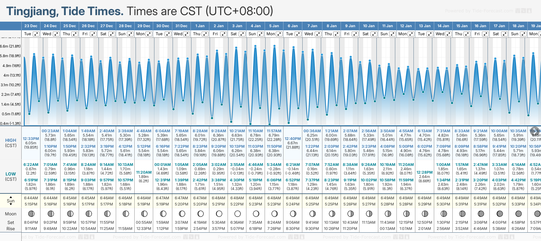Click the expand icon next to Thu 1 Jan
Screen dimensions: 541x241
(x=205, y=34)
